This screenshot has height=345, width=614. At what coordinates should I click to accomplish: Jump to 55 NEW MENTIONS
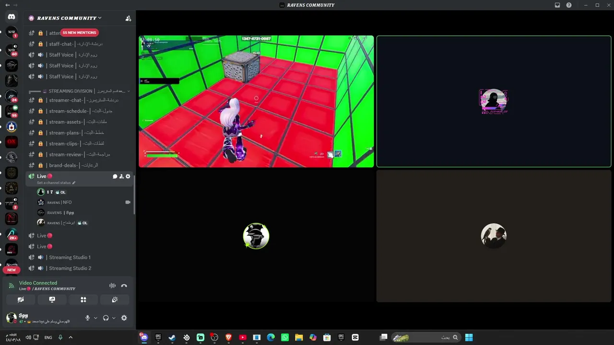pos(79,33)
